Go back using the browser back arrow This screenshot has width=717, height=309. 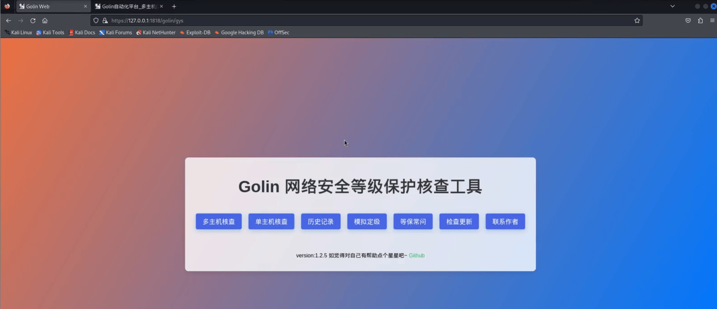pyautogui.click(x=9, y=21)
